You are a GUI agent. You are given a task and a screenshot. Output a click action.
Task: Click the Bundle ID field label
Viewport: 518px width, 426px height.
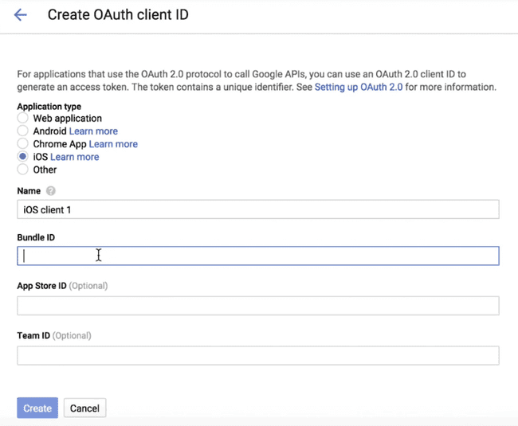tap(36, 237)
